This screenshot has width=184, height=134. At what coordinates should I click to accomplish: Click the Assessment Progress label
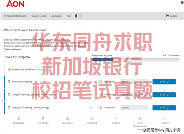(102, 55)
